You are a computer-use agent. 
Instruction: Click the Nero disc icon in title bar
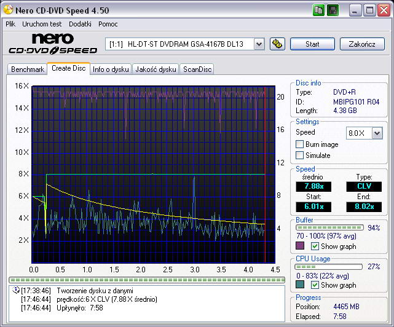tap(7, 10)
